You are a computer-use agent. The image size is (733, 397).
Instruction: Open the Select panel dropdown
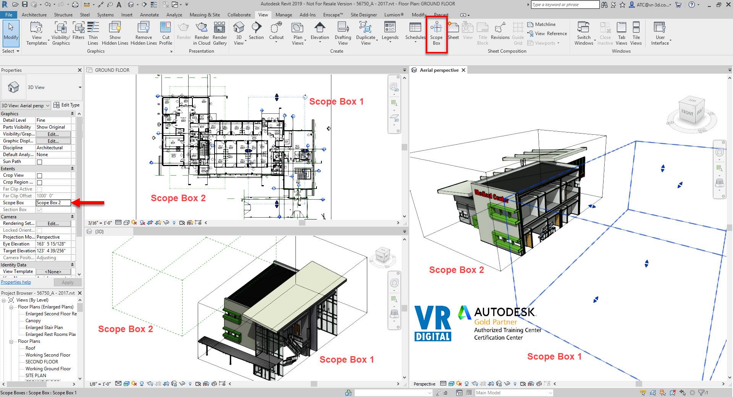click(11, 51)
